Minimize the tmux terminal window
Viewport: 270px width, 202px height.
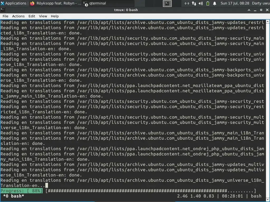pos(255,10)
